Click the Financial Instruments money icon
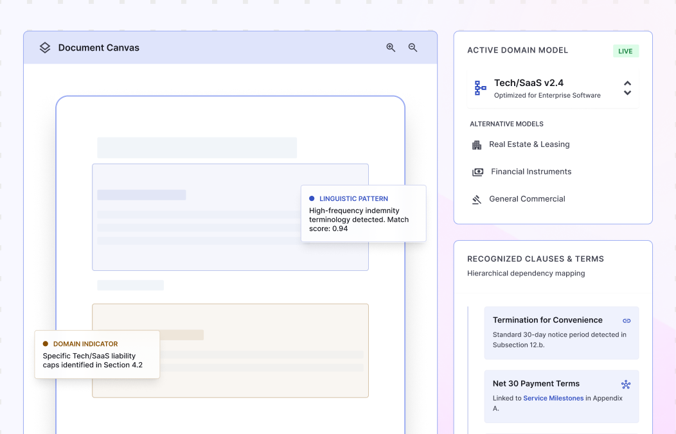This screenshot has height=434, width=676. click(477, 172)
